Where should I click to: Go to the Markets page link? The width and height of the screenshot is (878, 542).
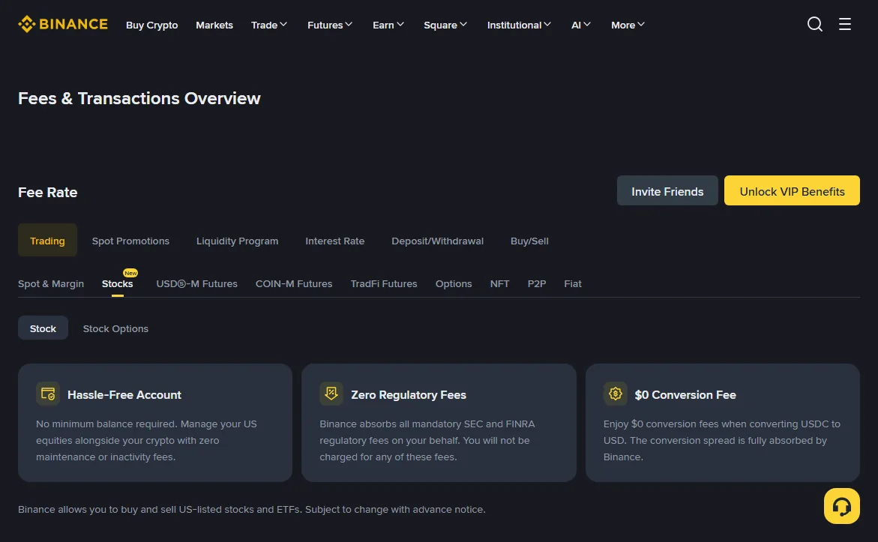214,25
